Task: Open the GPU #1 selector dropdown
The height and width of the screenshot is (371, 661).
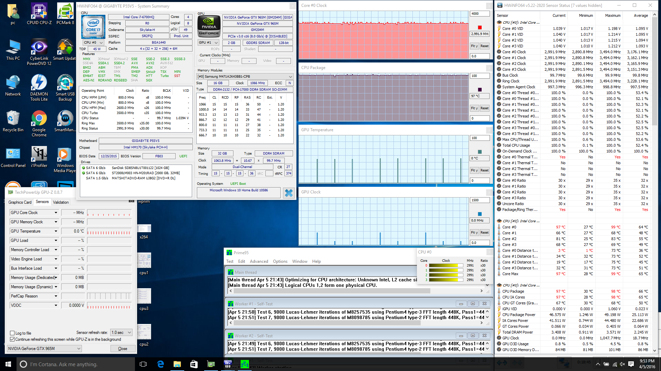Action: [x=208, y=43]
